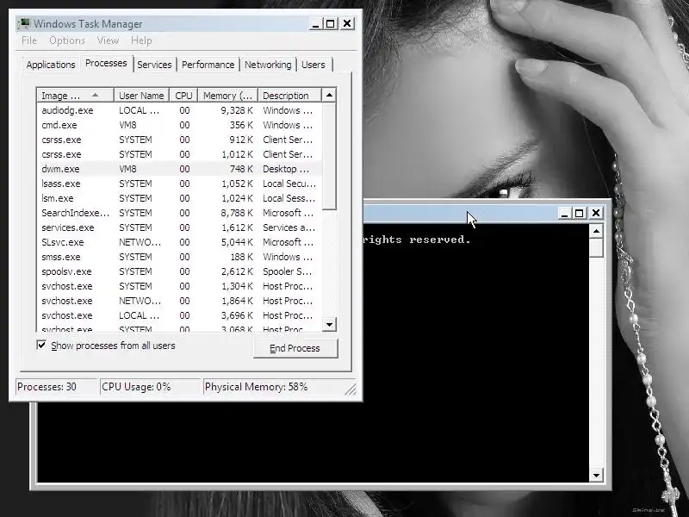
Task: Click the Task Manager title bar icon
Action: tap(24, 23)
